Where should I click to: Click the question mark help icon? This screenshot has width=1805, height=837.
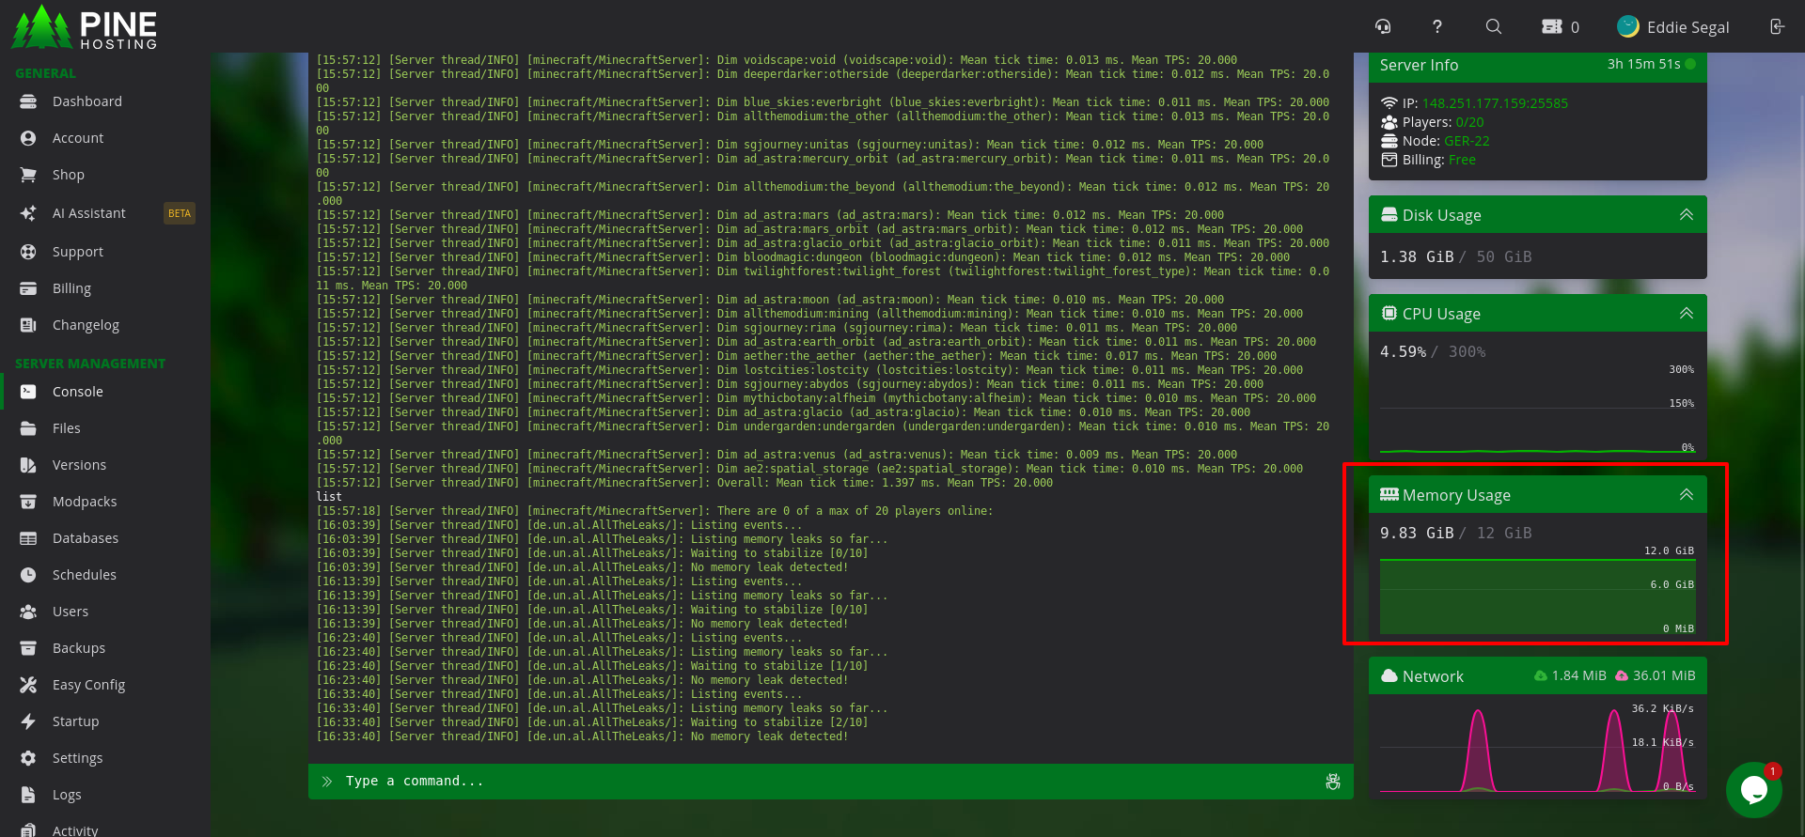[1436, 26]
